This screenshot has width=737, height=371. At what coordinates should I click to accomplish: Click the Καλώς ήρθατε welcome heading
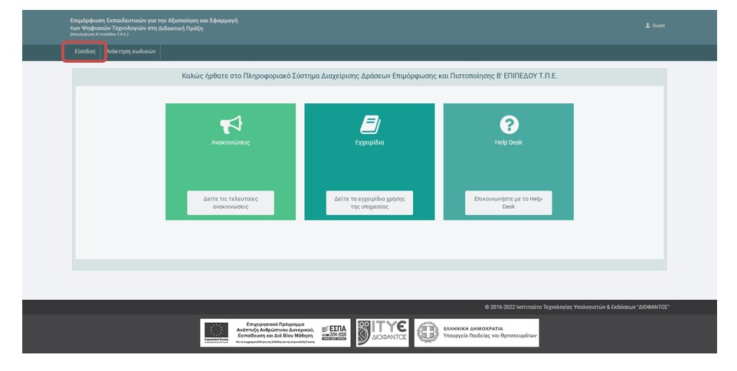[369, 76]
